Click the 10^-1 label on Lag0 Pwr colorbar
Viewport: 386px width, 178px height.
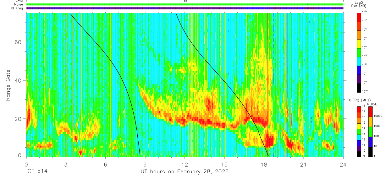coord(365,91)
